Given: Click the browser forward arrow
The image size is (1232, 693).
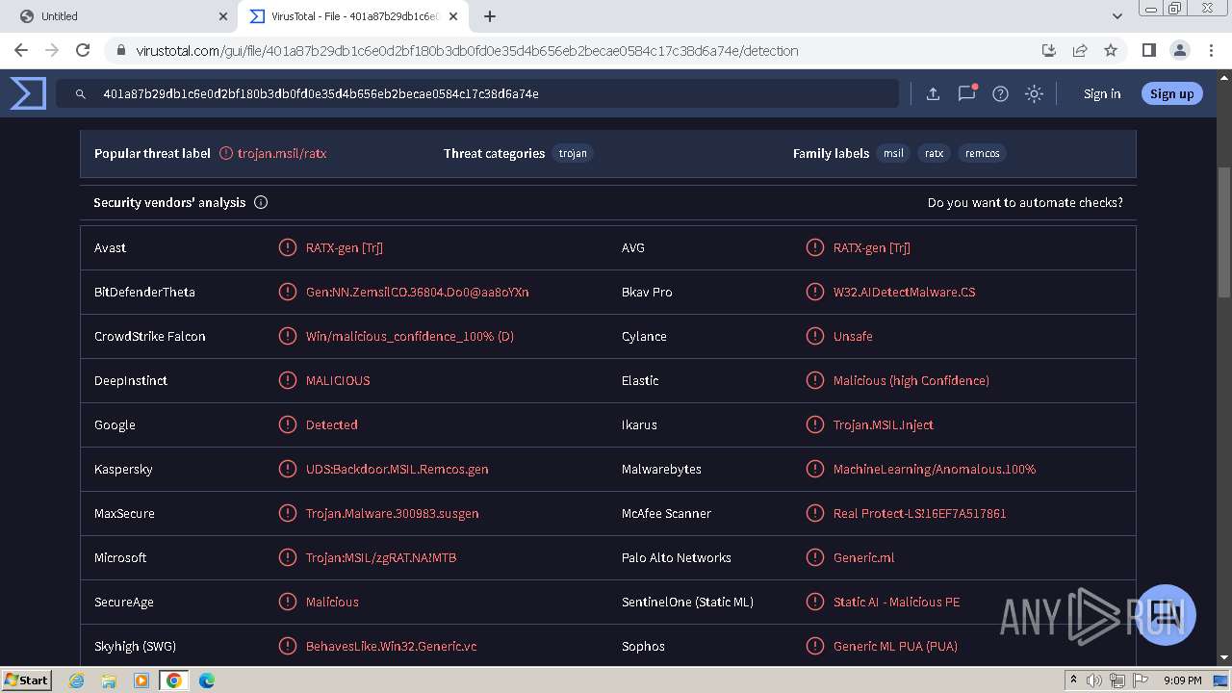Looking at the screenshot, I should pos(52,50).
